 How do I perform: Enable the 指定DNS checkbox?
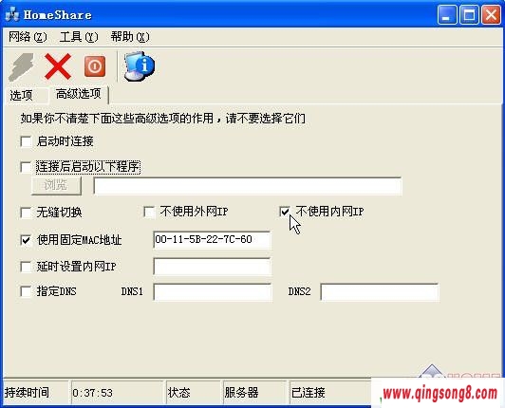[x=26, y=291]
